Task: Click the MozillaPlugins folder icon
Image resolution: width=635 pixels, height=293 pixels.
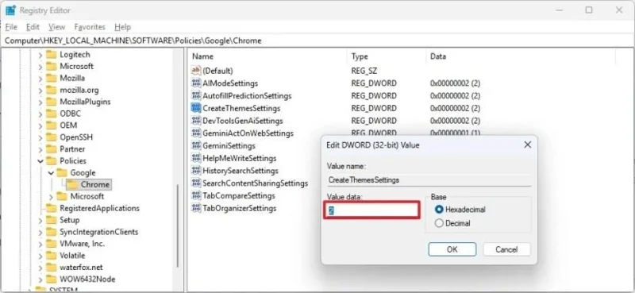Action: (51, 102)
